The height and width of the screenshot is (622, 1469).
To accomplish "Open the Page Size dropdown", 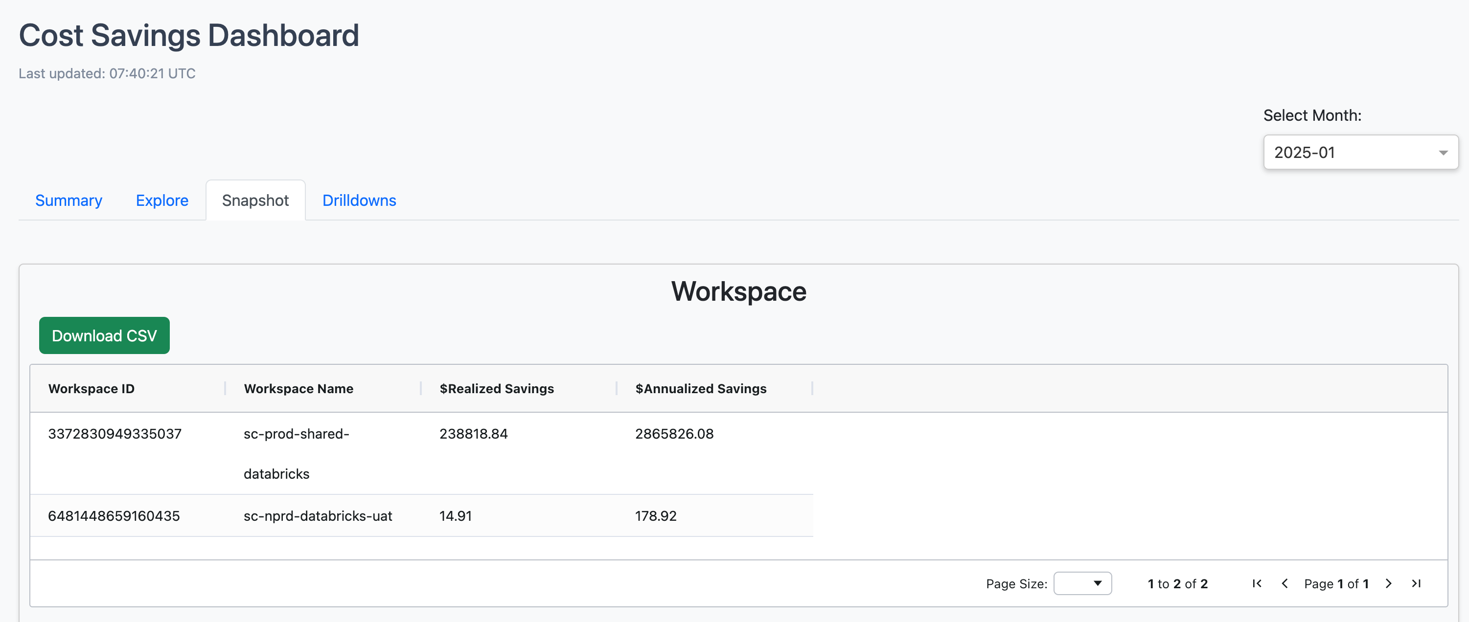I will [x=1082, y=583].
